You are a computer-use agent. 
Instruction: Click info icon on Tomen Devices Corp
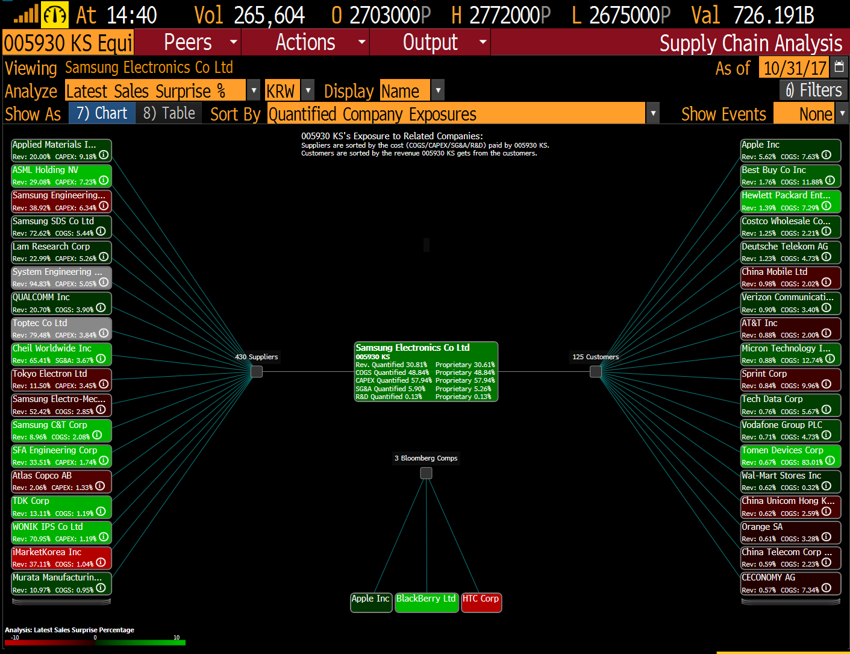coord(830,461)
